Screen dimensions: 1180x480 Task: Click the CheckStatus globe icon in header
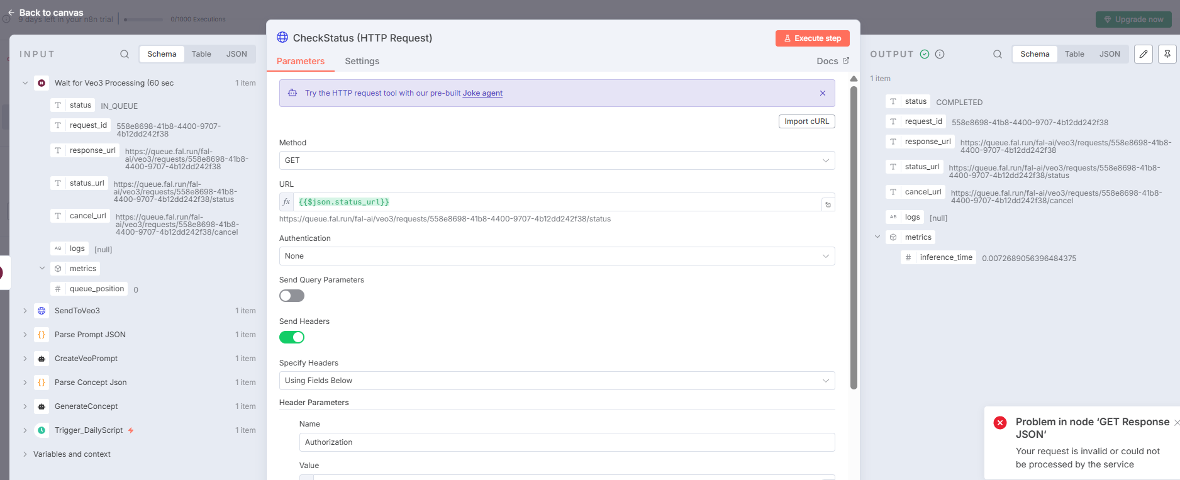282,38
